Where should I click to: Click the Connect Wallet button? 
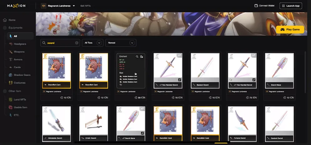point(264,6)
